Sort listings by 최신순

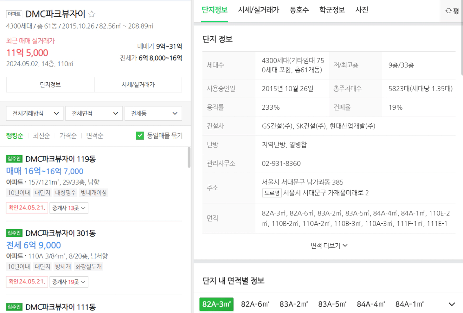click(41, 136)
